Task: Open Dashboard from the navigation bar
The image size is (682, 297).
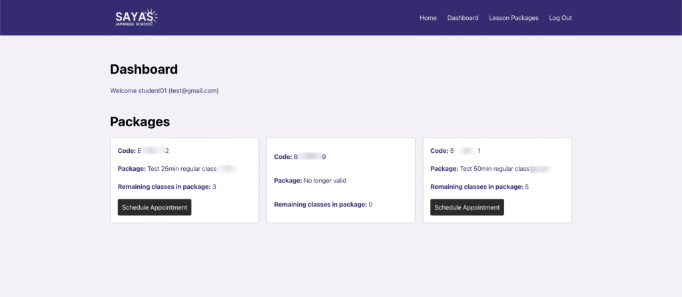Action: (x=463, y=18)
